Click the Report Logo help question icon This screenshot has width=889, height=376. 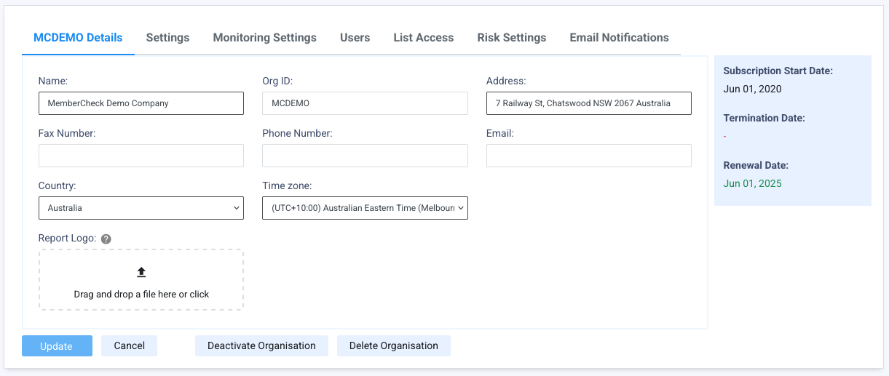tap(106, 239)
